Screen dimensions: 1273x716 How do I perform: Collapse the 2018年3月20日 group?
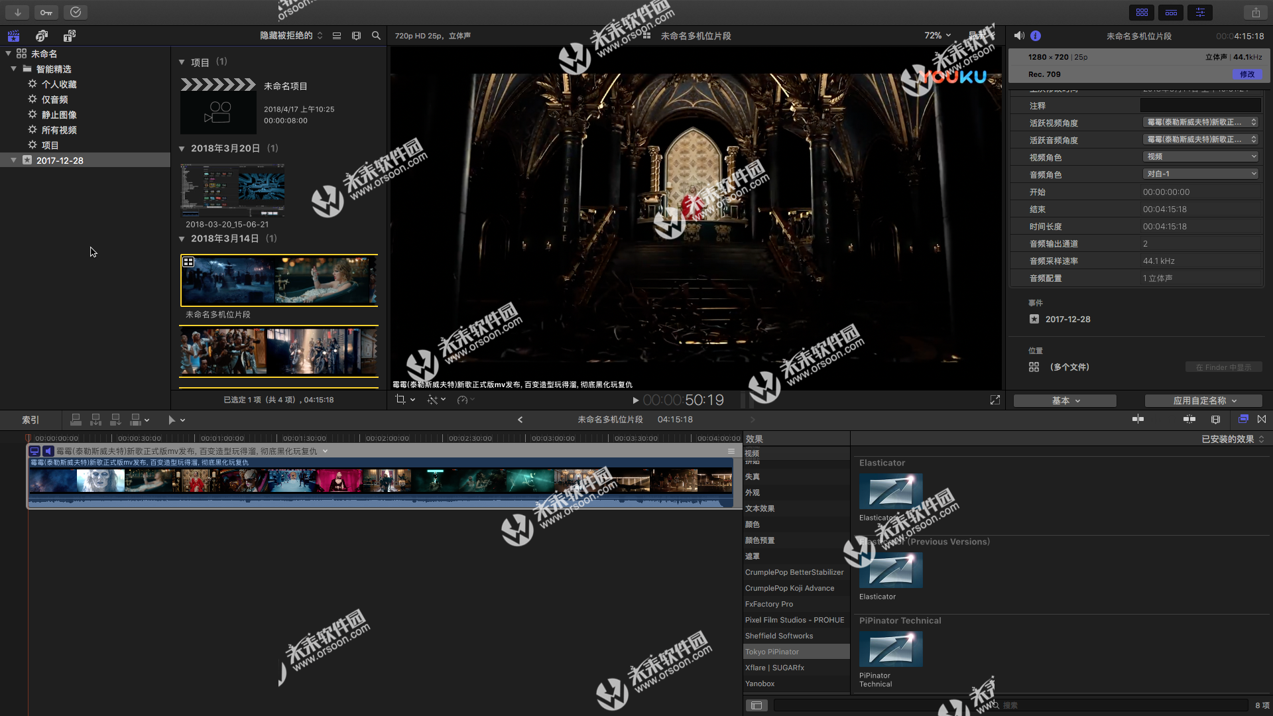click(182, 149)
